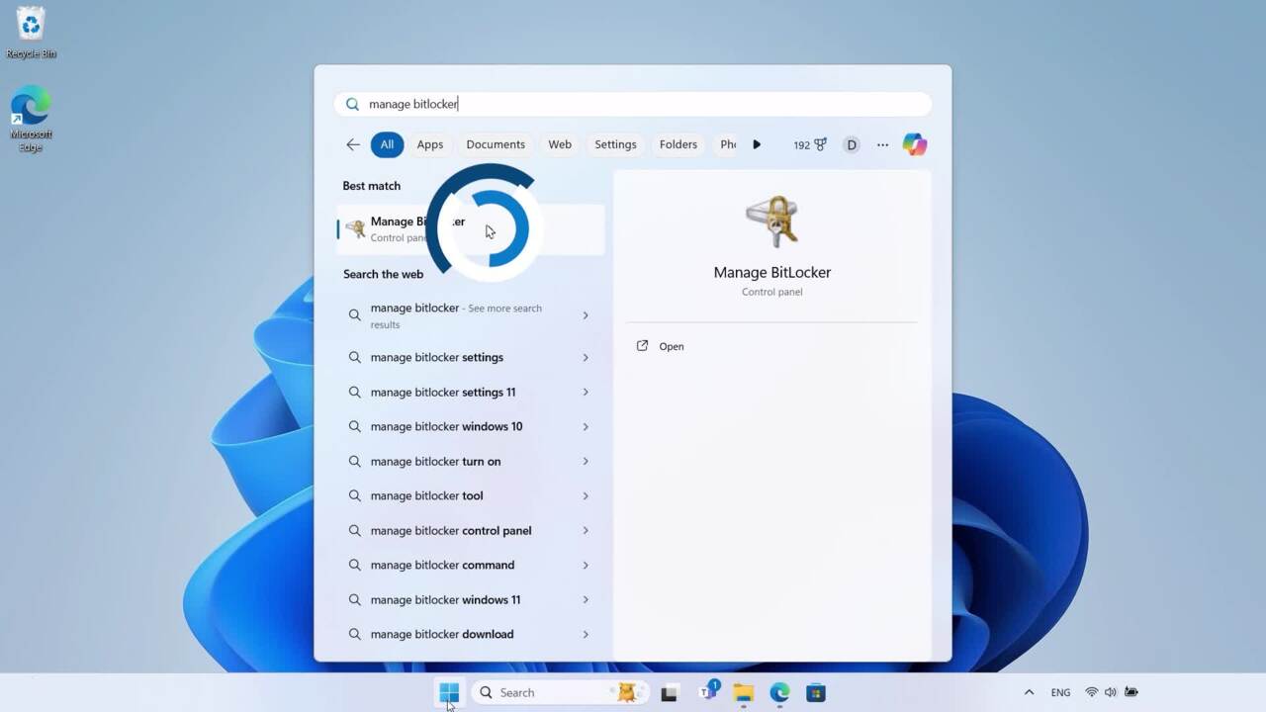Open the Manage BitLocker best match result
The image size is (1266, 712).
(471, 229)
